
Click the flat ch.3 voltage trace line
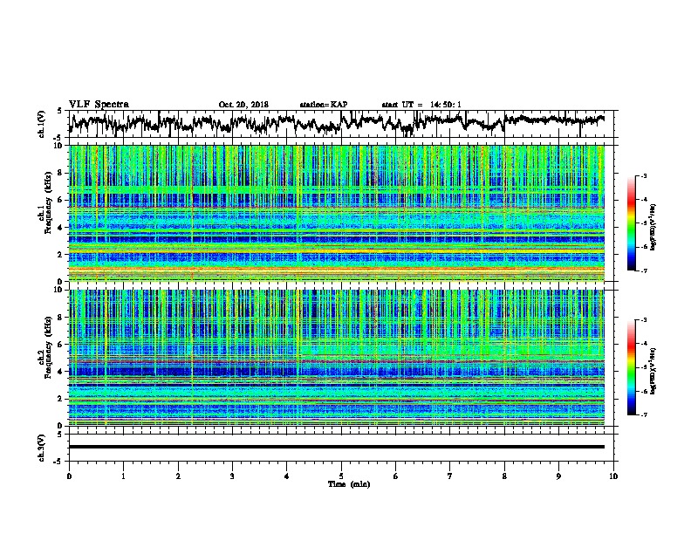pos(337,447)
